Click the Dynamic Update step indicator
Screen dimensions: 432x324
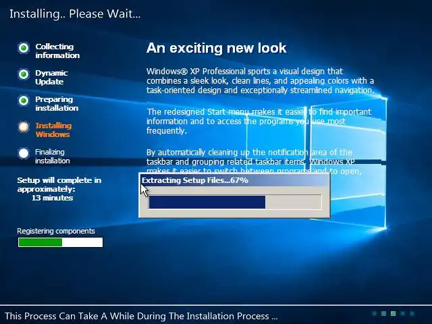click(x=24, y=74)
